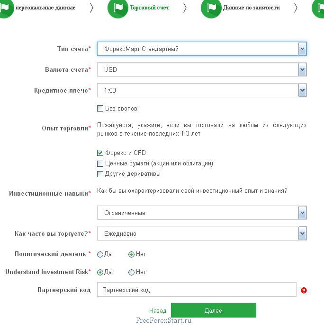Tick the Другие деривативы checkbox
The height and width of the screenshot is (327, 324).
click(100, 174)
